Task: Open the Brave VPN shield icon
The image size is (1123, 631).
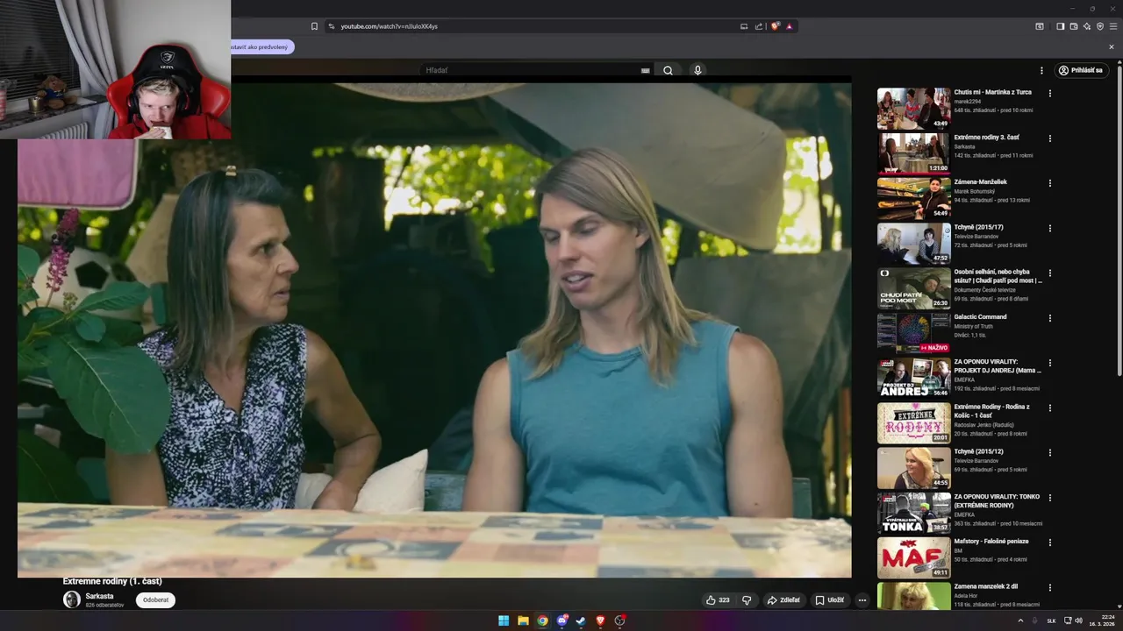Action: [x=1099, y=26]
